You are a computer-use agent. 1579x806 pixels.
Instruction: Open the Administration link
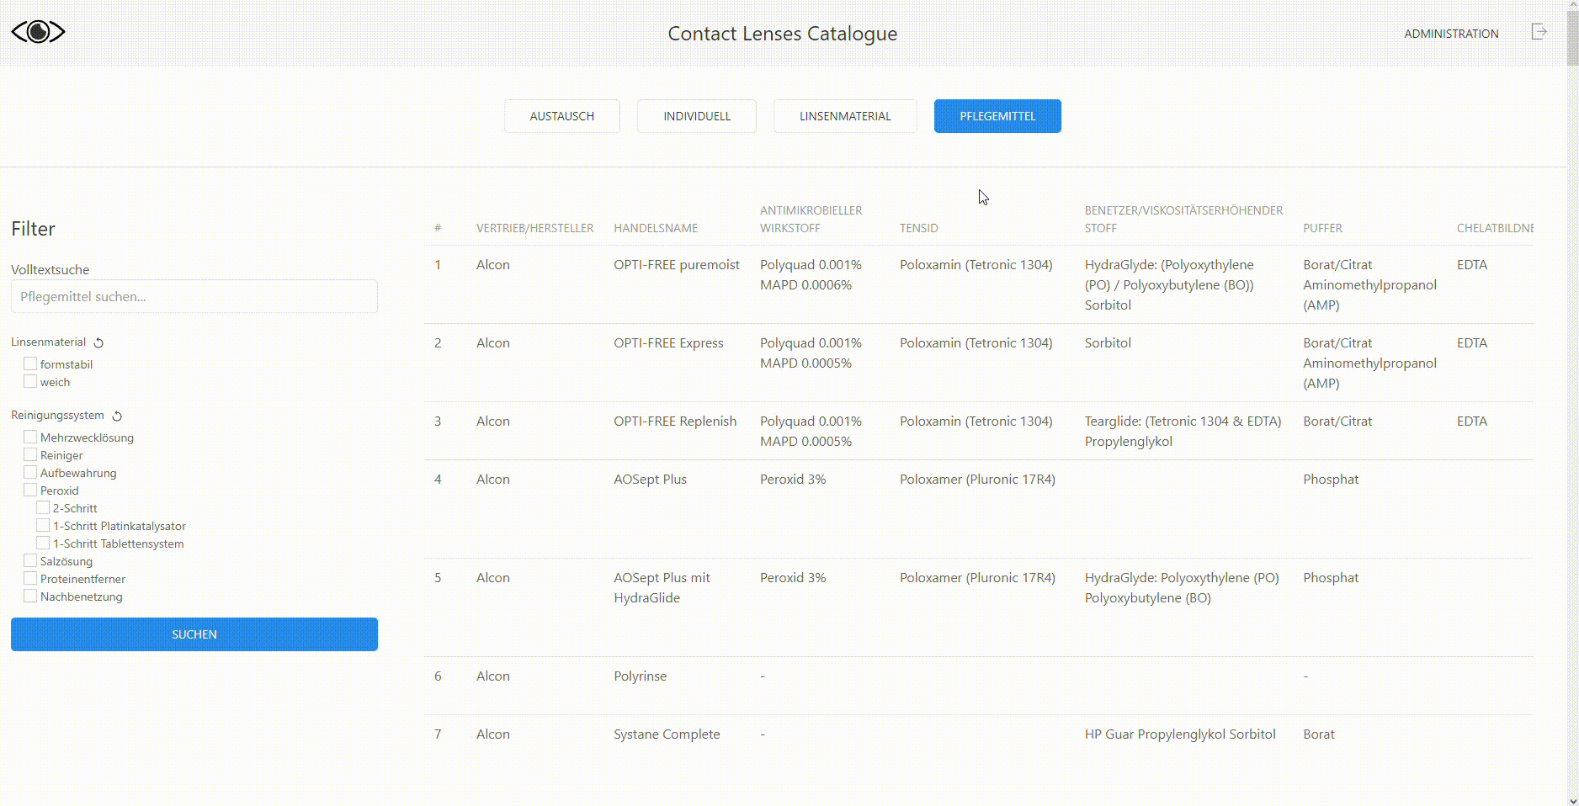click(1451, 34)
